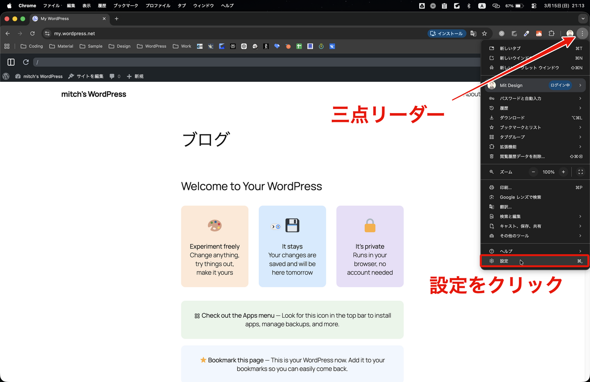Select 新しいタブ in Chrome menu
The image size is (590, 382).
click(x=535, y=48)
